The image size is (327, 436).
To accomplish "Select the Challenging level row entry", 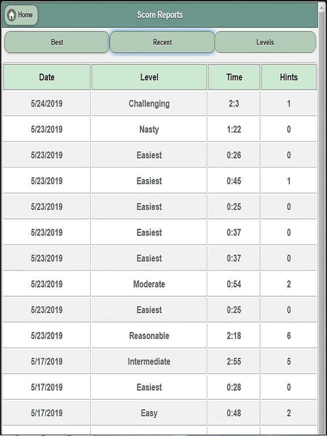I will (x=149, y=104).
